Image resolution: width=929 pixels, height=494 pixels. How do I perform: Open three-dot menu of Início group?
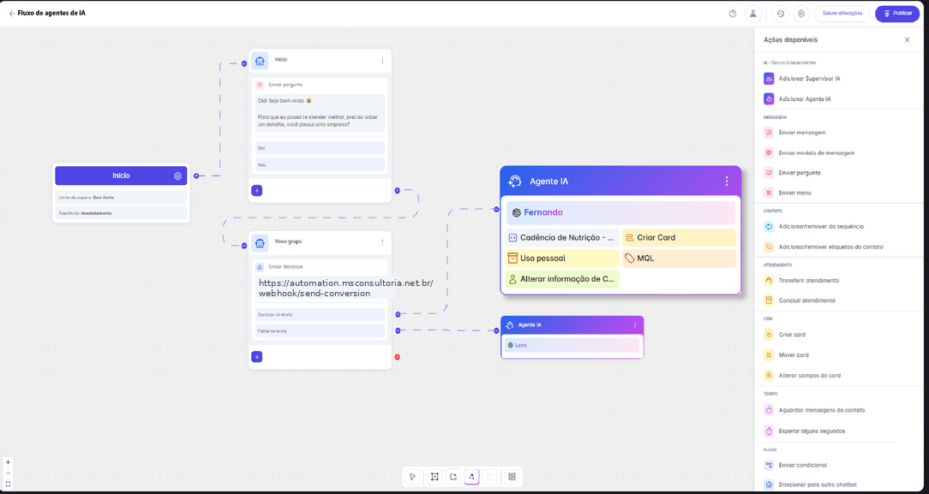[x=382, y=60]
